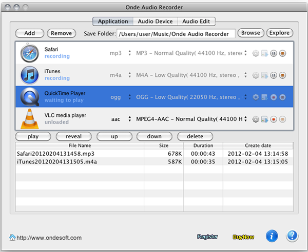Switch to the Audio Edit tab
This screenshot has height=252, width=308.
tap(196, 22)
